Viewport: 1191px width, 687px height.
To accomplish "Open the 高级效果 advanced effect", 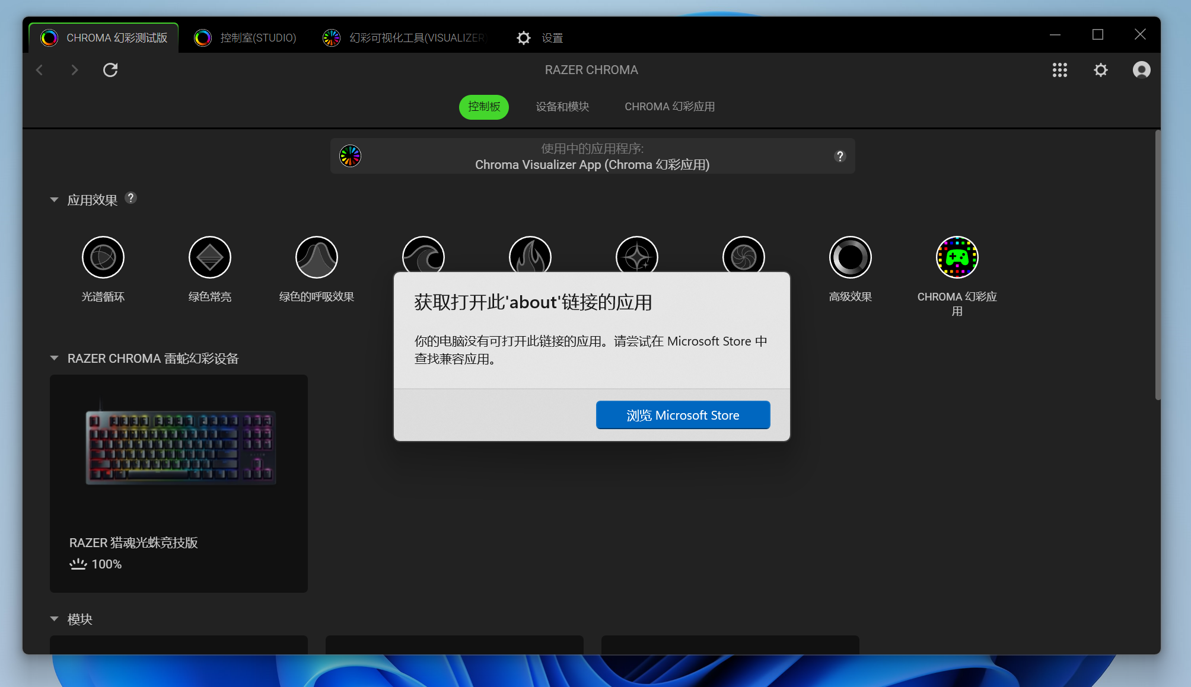I will pos(850,257).
